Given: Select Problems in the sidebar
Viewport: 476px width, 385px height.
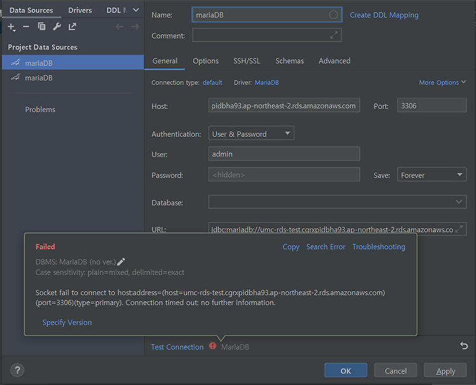Looking at the screenshot, I should pos(40,110).
